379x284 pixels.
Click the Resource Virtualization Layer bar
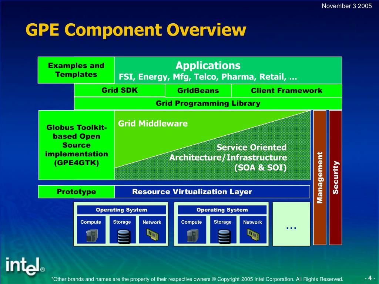212,192
